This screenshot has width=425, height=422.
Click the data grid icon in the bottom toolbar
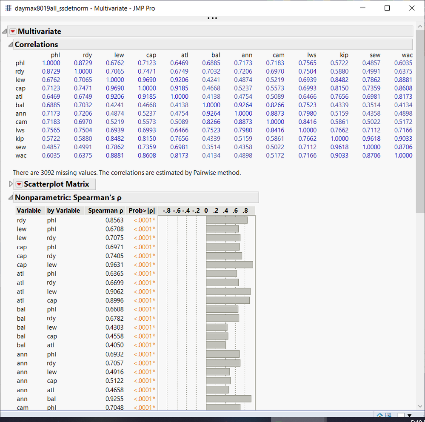pyautogui.click(x=388, y=415)
